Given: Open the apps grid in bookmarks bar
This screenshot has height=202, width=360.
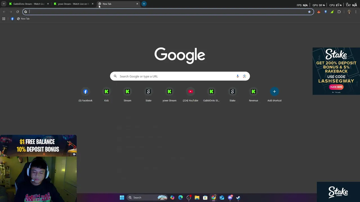Looking at the screenshot, I should pos(4,19).
